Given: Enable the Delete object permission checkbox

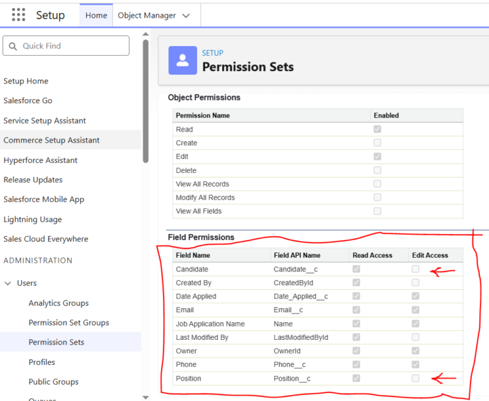Looking at the screenshot, I should click(378, 170).
